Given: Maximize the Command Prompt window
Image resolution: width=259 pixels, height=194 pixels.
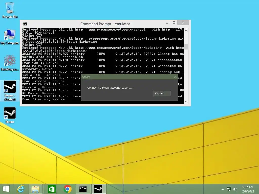Looking at the screenshot, I should [174, 22].
